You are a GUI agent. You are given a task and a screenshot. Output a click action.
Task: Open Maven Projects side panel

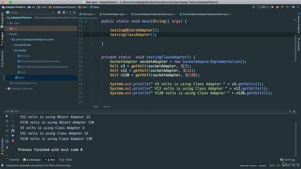click(299, 23)
